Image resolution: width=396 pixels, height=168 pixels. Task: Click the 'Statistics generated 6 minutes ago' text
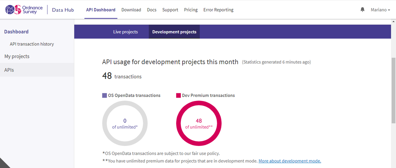tap(276, 62)
